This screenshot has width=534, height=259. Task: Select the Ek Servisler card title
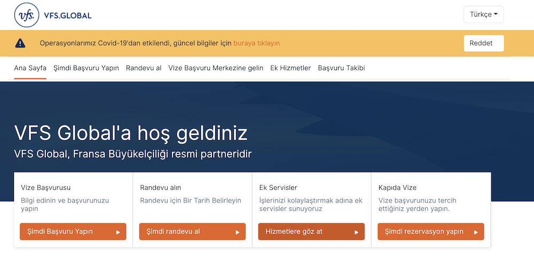click(278, 188)
